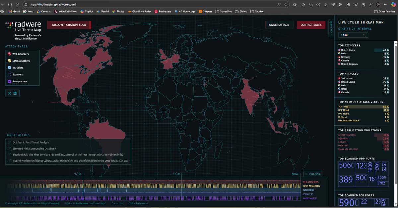Screen dimensions: 398x208
Task: Uncheck the Web Attackers filter
Action: (x=10, y=54)
